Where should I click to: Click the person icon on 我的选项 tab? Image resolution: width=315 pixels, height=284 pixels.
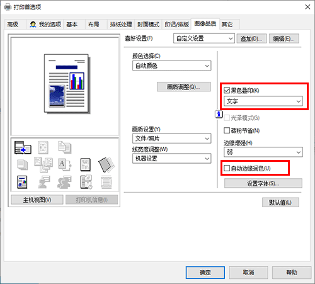(x=33, y=25)
